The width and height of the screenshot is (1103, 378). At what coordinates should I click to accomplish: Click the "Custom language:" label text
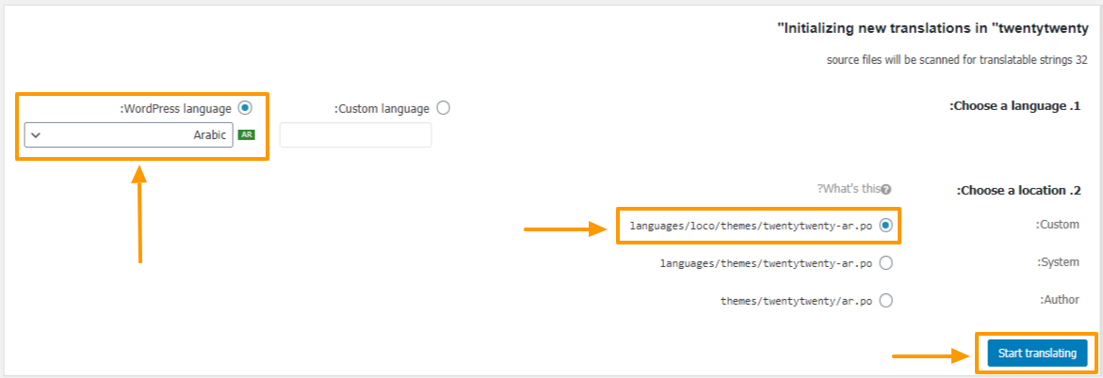[x=381, y=109]
